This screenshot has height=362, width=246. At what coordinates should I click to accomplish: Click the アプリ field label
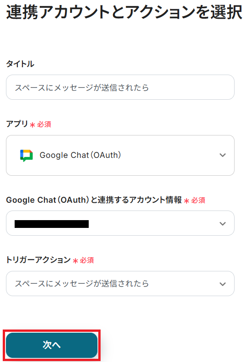click(17, 124)
